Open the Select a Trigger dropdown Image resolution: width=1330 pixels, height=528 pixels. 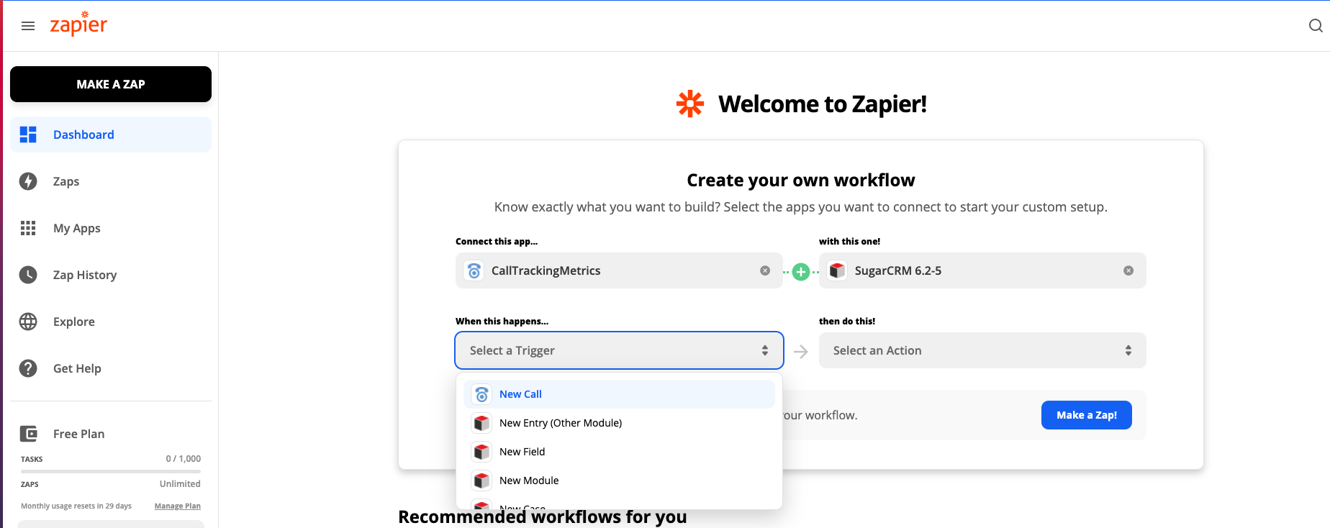point(619,350)
